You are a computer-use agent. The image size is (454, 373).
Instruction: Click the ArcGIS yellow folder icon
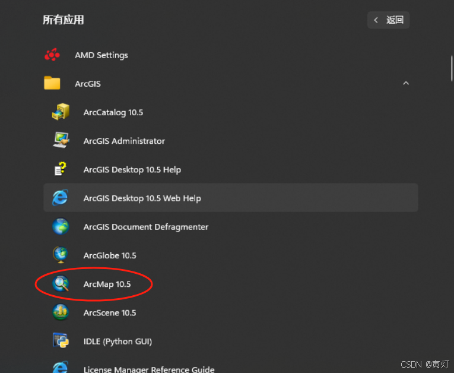(x=52, y=83)
